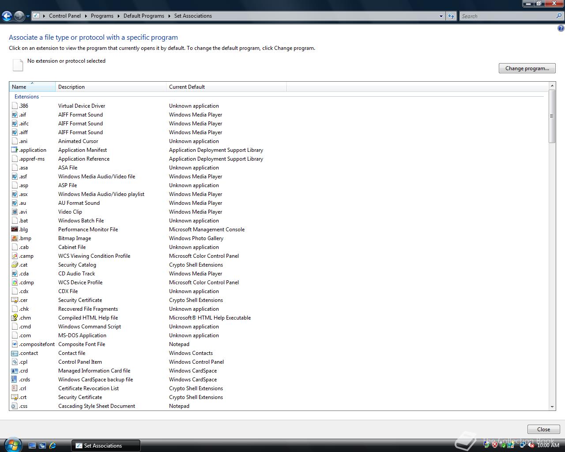The width and height of the screenshot is (565, 452).
Task: Click the .application manifest icon
Action: tap(15, 150)
